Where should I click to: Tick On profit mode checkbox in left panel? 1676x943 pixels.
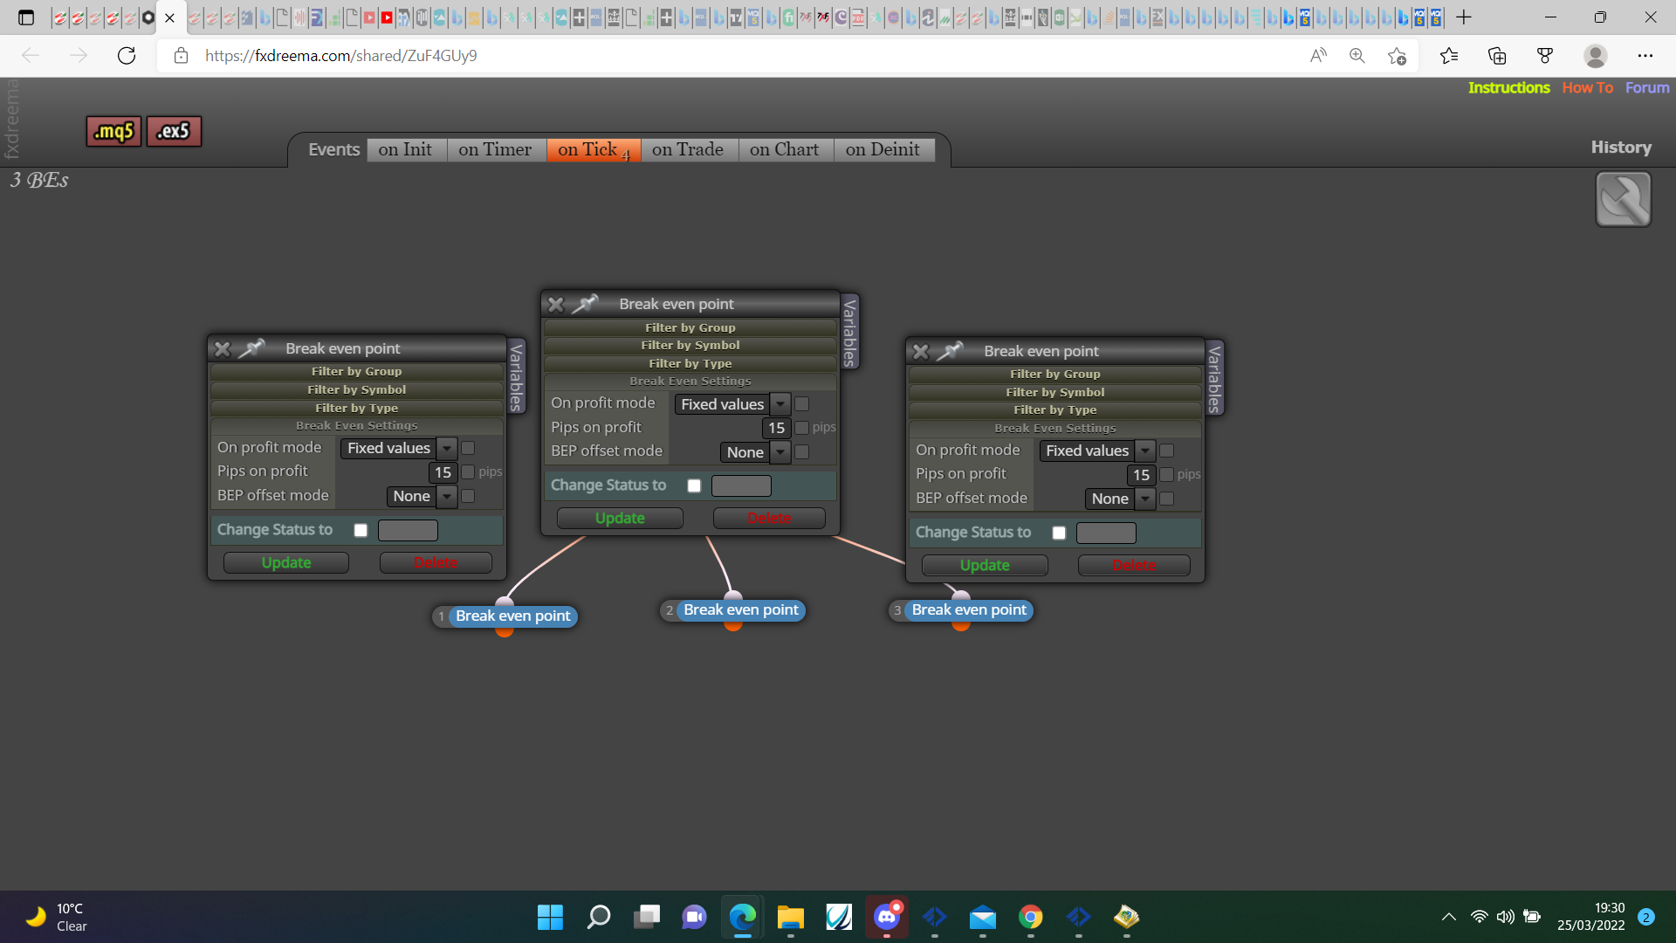[x=468, y=448]
